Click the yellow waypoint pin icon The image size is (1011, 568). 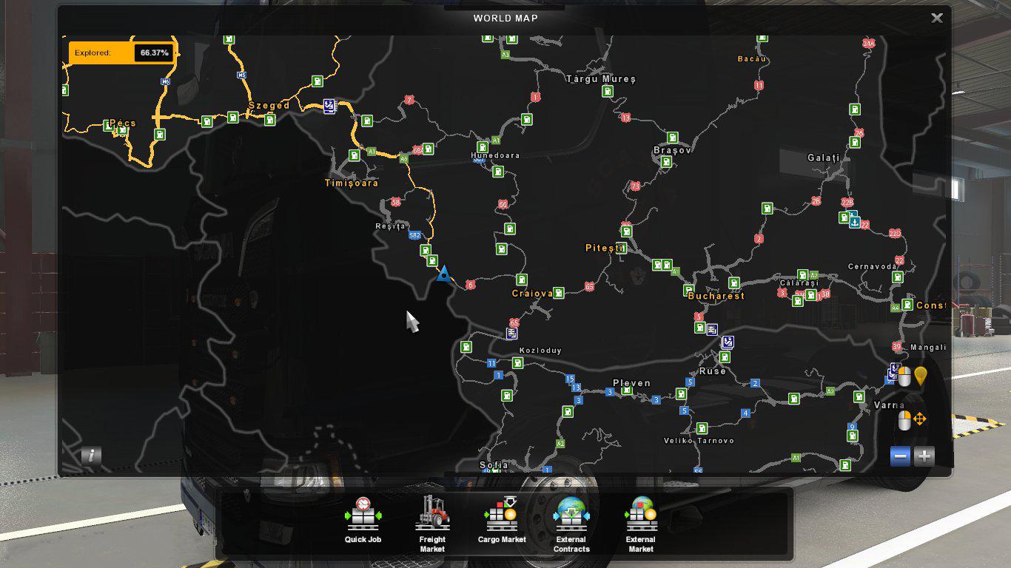coord(920,376)
